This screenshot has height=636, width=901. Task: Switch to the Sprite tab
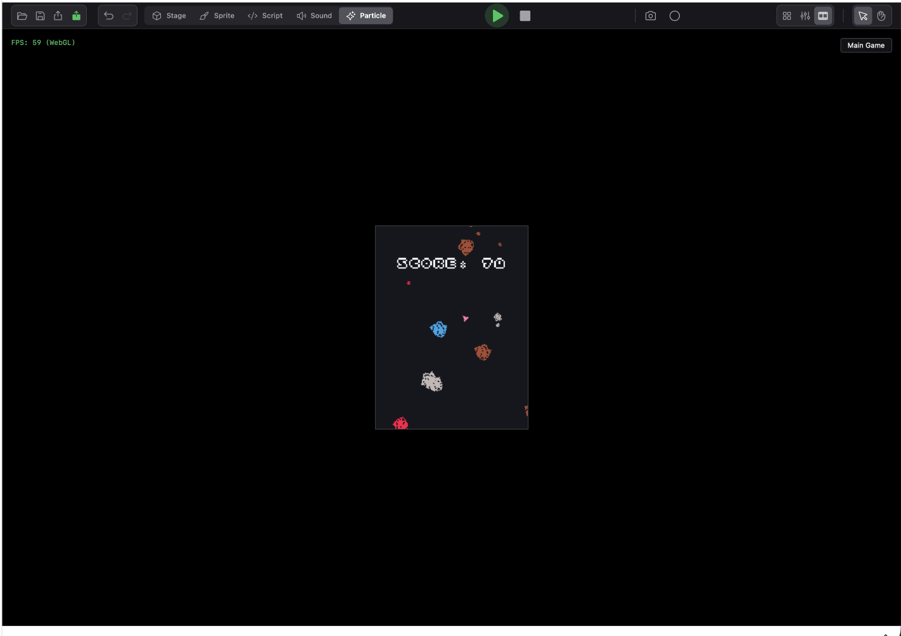coord(217,16)
